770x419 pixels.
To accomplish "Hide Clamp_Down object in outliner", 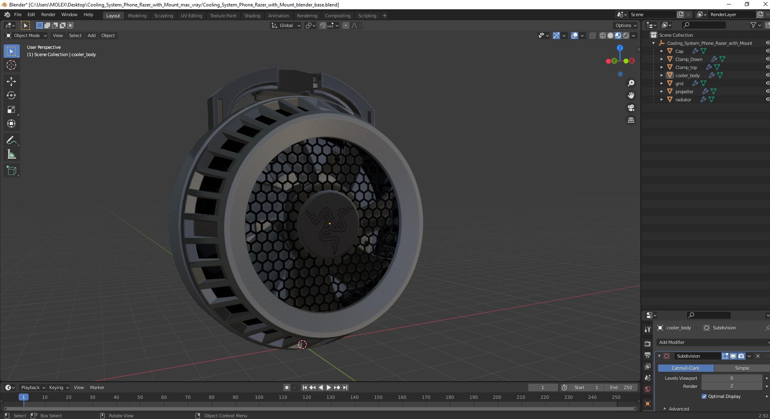I will coord(768,59).
